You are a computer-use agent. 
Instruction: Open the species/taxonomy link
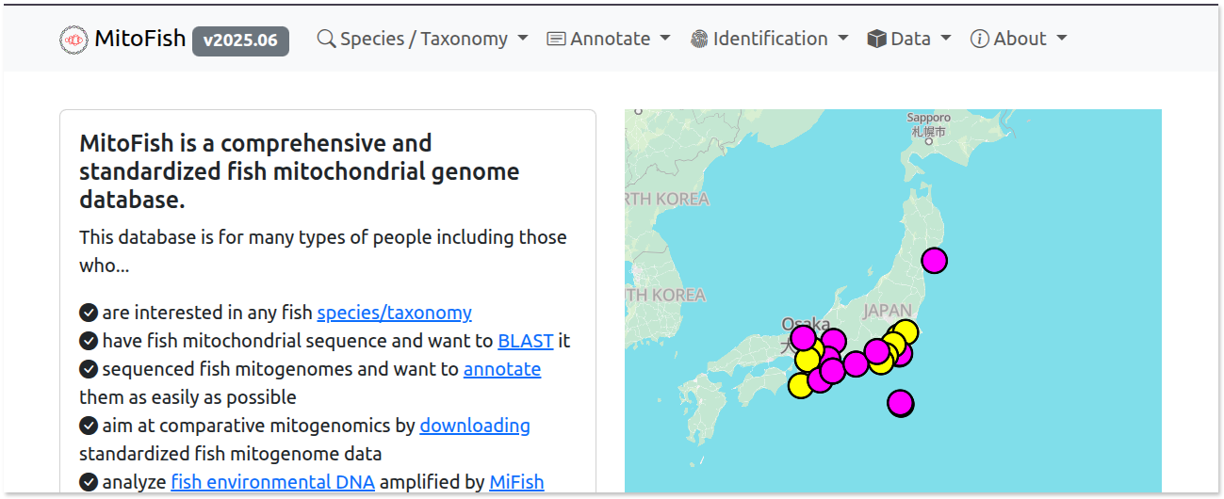(x=394, y=313)
